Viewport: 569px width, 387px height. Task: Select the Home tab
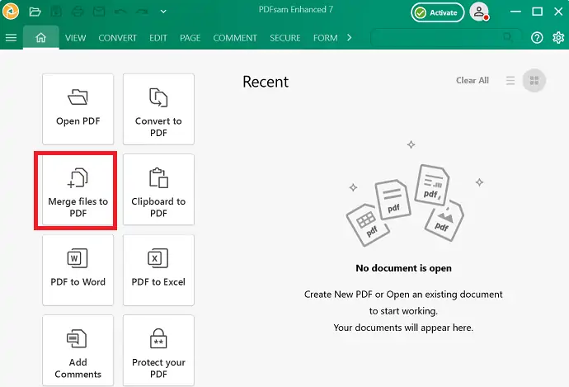pyautogui.click(x=40, y=37)
